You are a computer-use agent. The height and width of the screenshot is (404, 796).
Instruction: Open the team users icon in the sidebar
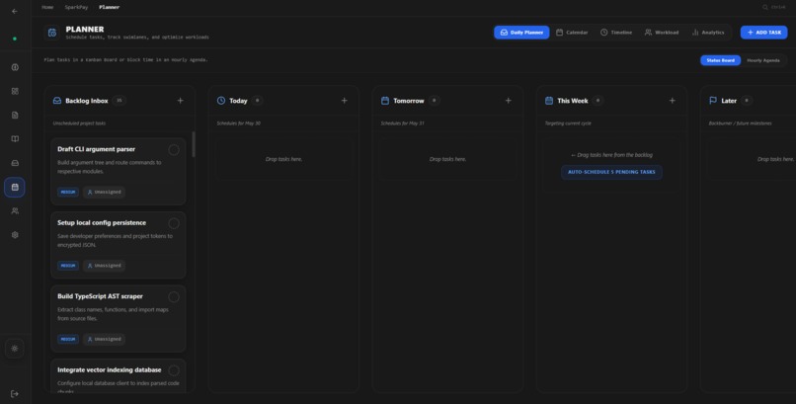15,211
